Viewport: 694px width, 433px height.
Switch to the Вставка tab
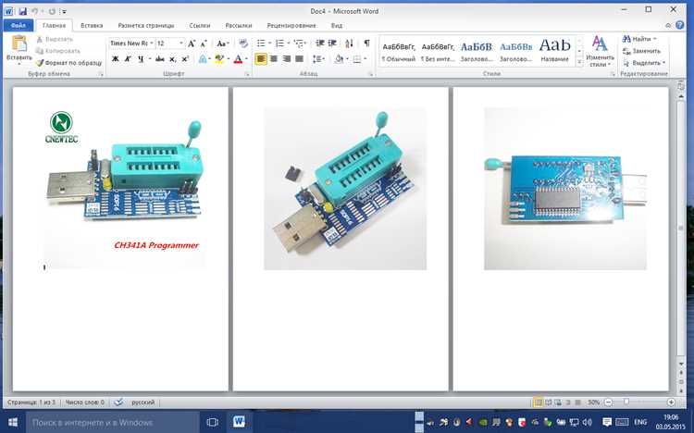[92, 25]
